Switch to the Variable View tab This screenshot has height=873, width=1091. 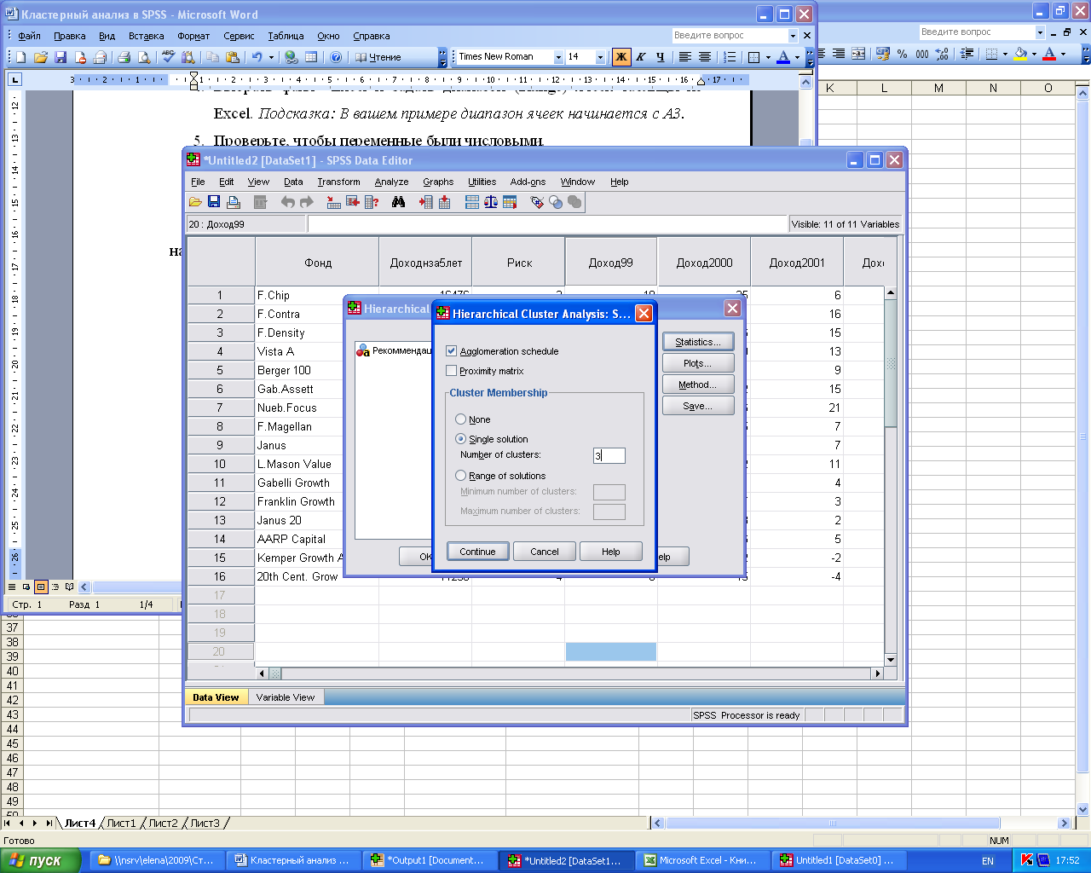coord(285,697)
